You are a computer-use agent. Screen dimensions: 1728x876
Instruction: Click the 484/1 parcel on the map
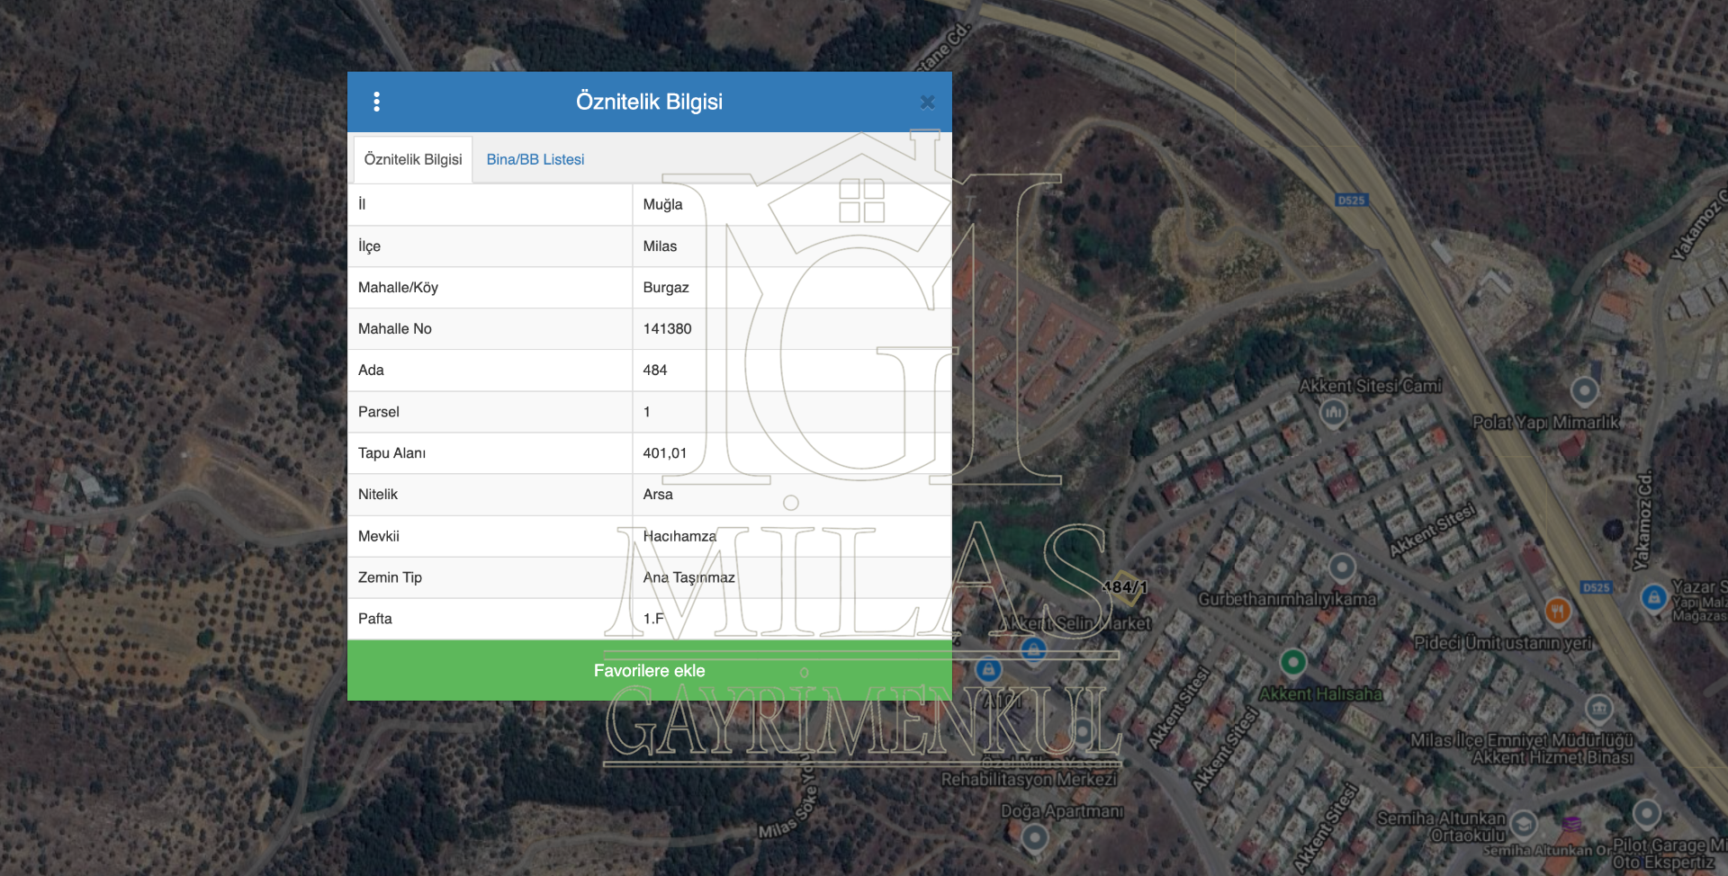[x=1124, y=586]
